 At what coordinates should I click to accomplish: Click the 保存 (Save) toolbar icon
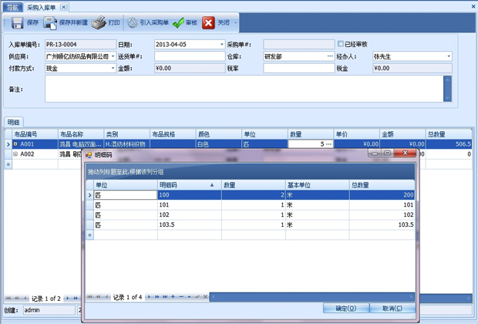coord(16,23)
